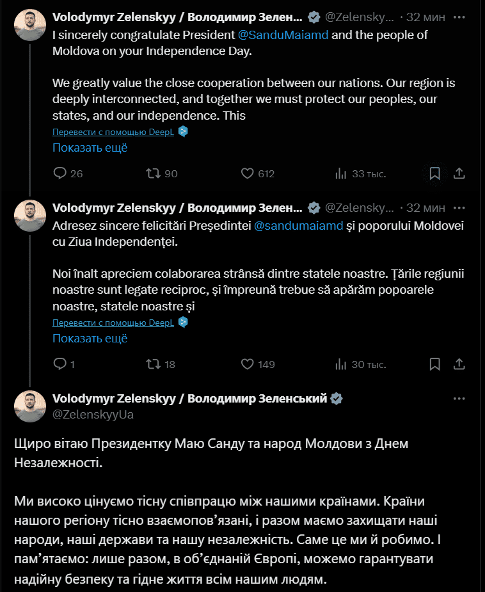This screenshot has height=592, width=485.
Task: Expand Romanian tweet with Показать ещё
Action: (x=90, y=339)
